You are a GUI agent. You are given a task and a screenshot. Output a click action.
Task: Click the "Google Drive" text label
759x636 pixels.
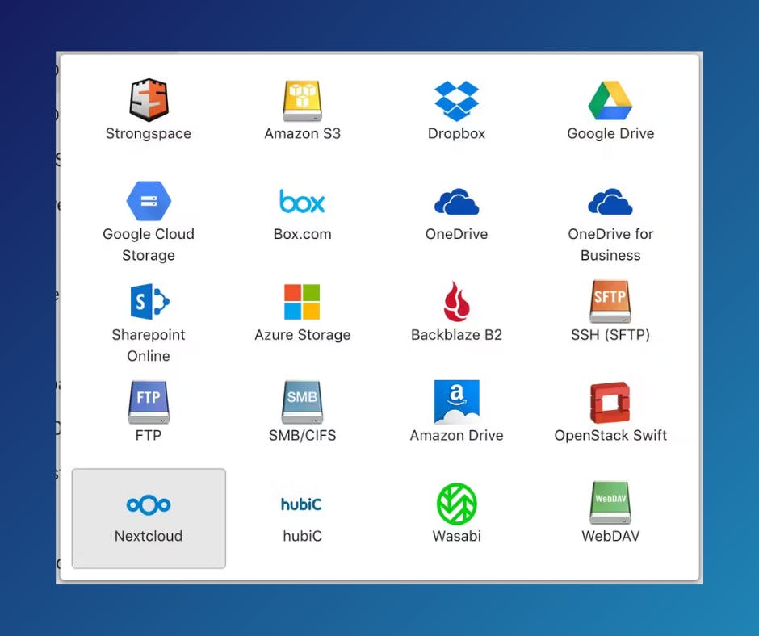[610, 134]
